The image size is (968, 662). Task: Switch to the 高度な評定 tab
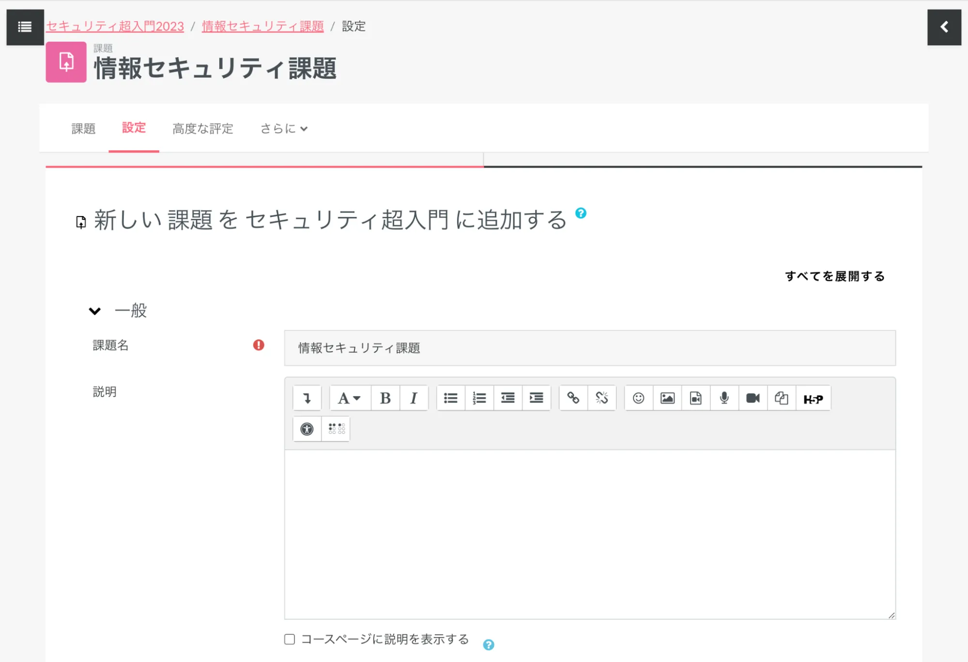point(203,128)
